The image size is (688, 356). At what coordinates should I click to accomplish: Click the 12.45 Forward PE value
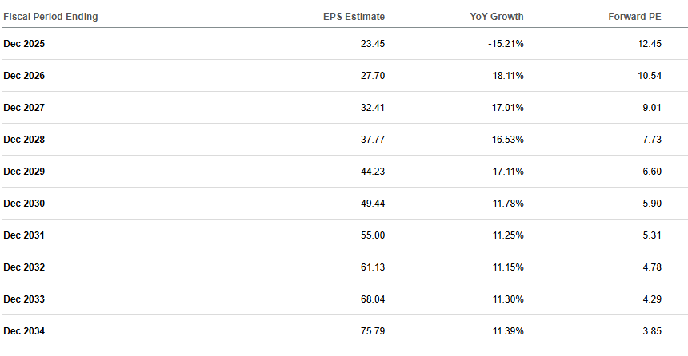(x=650, y=44)
